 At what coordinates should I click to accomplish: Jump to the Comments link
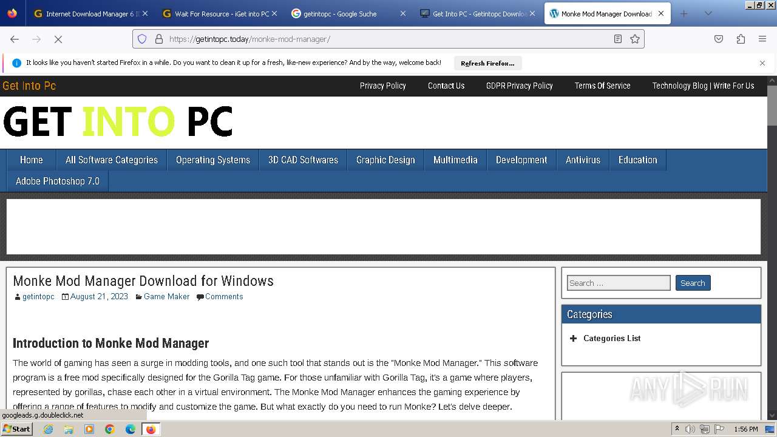[224, 297]
